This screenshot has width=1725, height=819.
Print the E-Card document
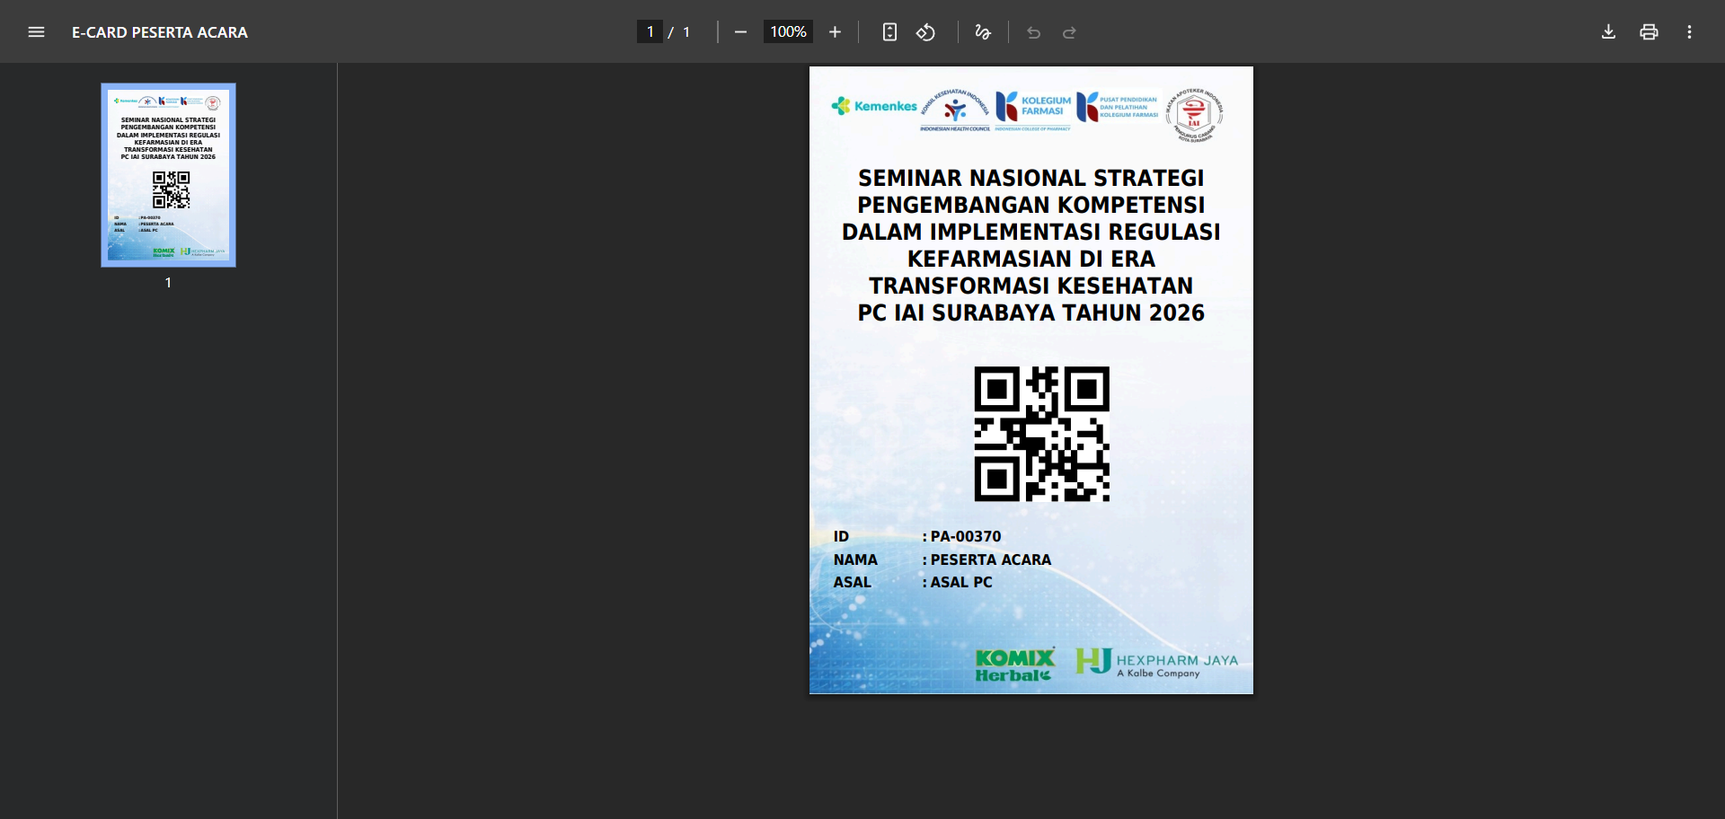[1649, 32]
